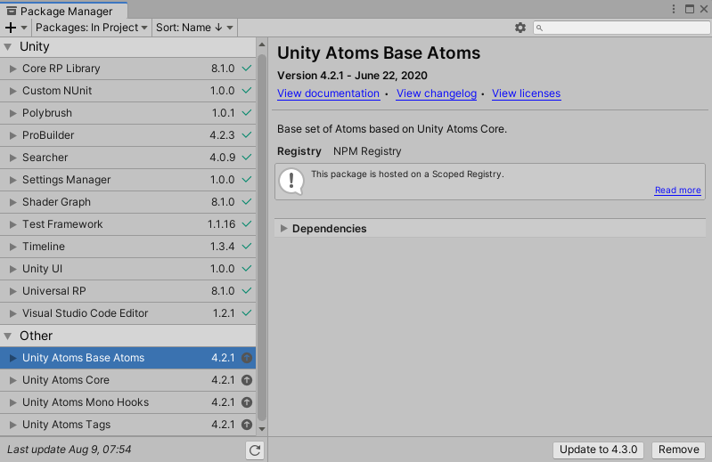Select the Unity Atoms Tags package
Screen dimensions: 712x462
pos(128,425)
